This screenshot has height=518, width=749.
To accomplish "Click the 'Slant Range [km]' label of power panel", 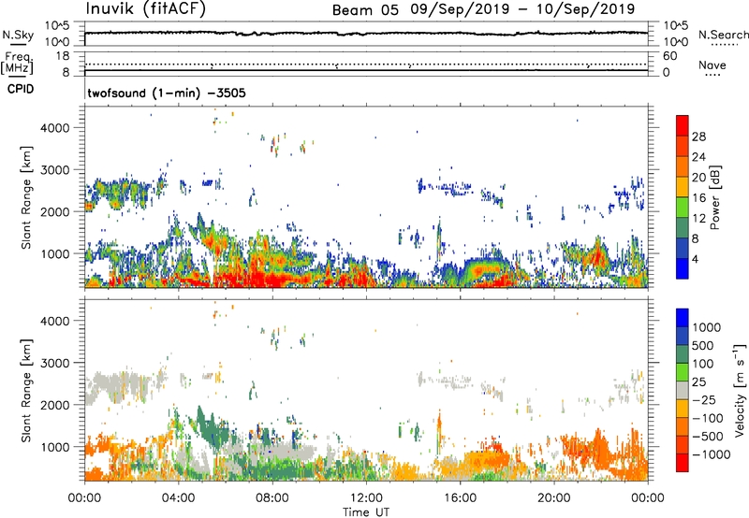I will coord(26,197).
